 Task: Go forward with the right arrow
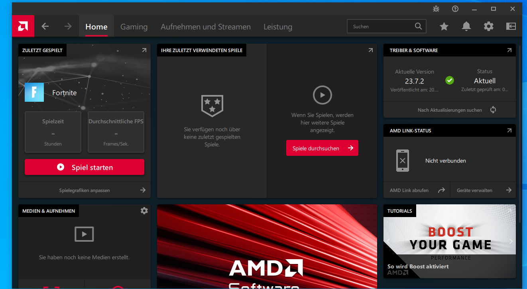pyautogui.click(x=68, y=26)
